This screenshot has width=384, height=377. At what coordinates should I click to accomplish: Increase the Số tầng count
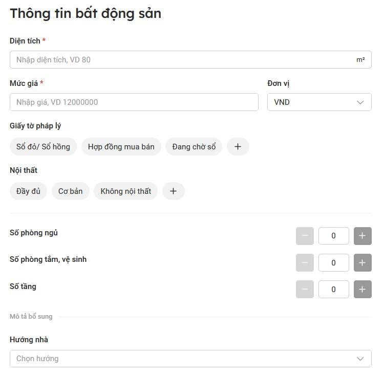[362, 289]
